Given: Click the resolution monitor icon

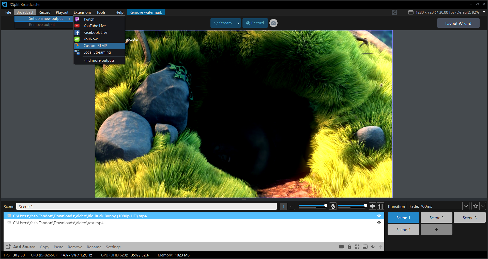Looking at the screenshot, I should click(411, 12).
